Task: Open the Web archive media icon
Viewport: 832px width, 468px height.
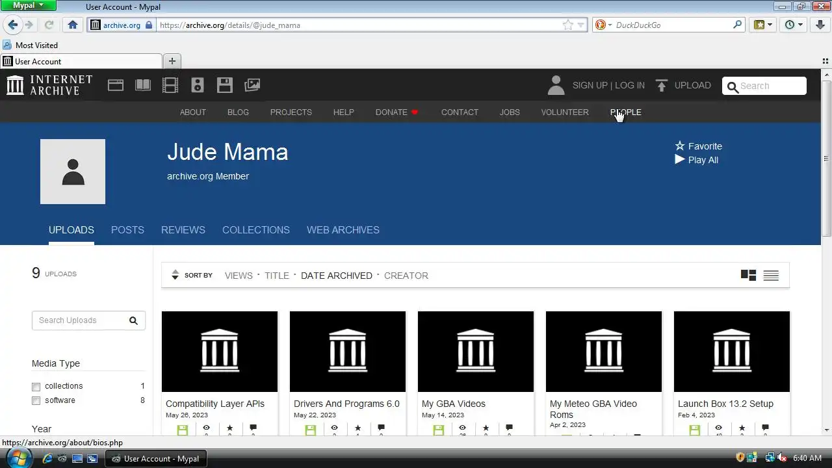Action: pyautogui.click(x=116, y=85)
